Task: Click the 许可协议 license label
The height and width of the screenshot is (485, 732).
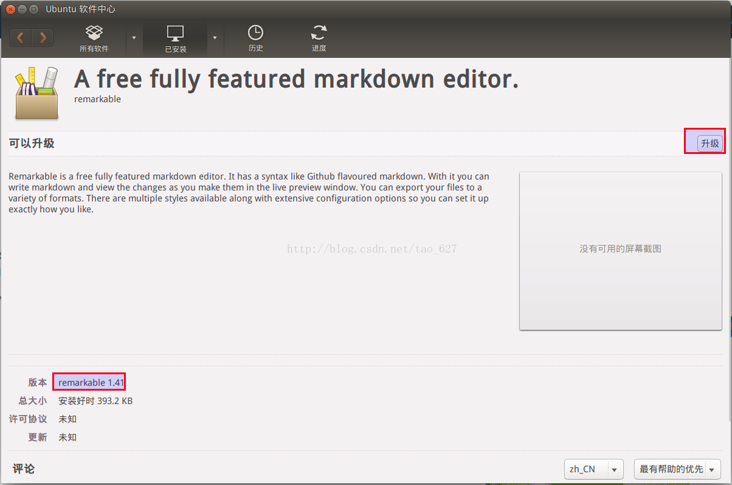Action: tap(28, 419)
